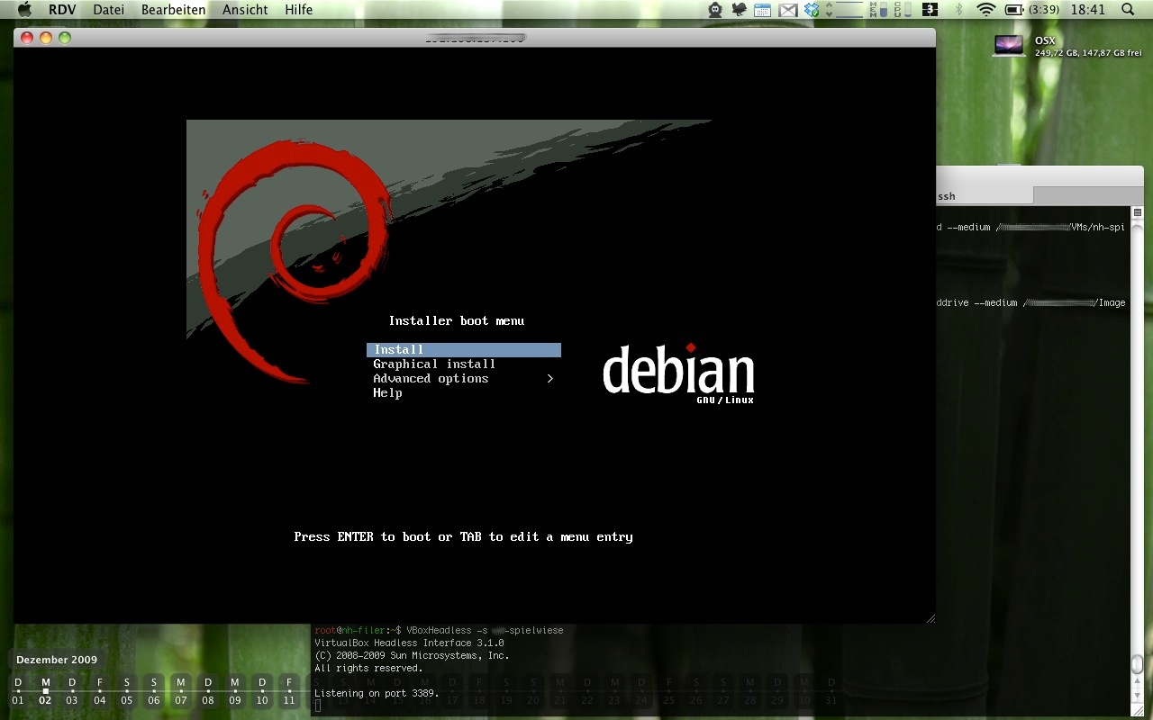Minimize the RDV window with yellow button
Viewport: 1153px width, 720px height.
(x=46, y=38)
